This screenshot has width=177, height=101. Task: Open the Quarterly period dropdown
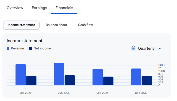coord(146,48)
